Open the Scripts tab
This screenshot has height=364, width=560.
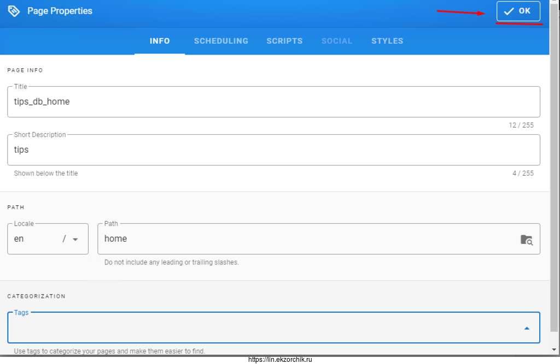pos(284,41)
